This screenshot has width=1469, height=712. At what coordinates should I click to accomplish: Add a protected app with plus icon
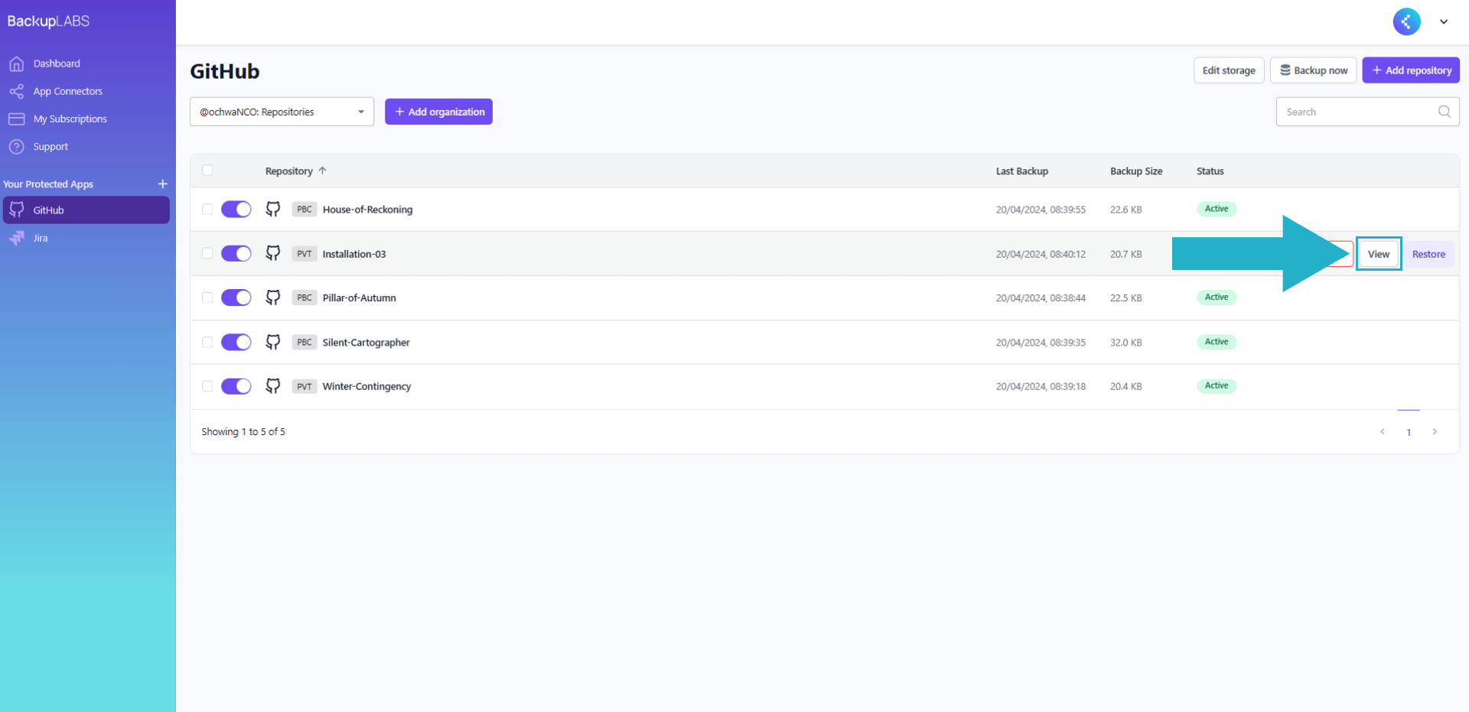point(162,184)
